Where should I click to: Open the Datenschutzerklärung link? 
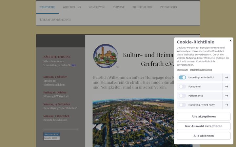click(201, 70)
